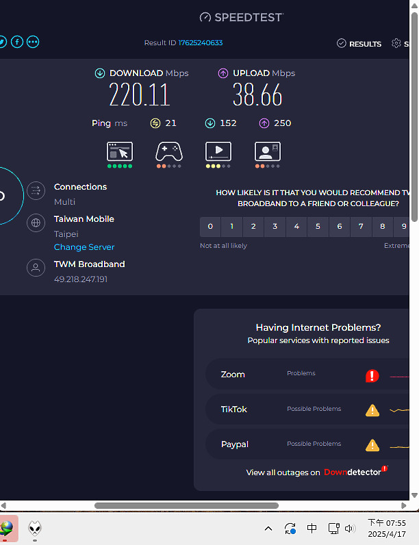This screenshot has height=545, width=419.
Task: Select Multi connections mode
Action: tap(64, 202)
